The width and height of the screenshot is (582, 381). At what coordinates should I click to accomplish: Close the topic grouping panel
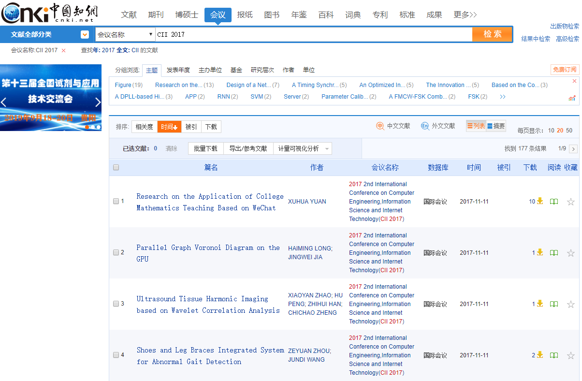coord(574,81)
